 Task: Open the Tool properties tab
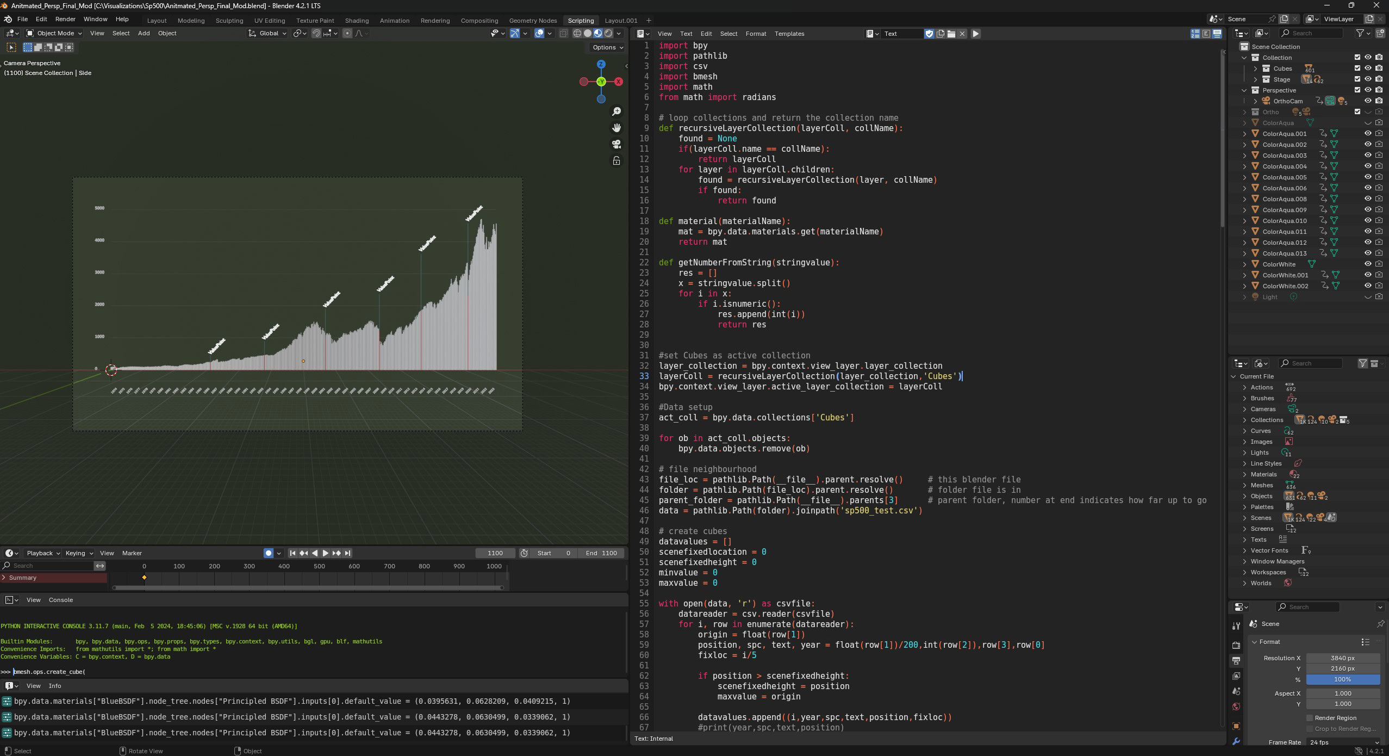pyautogui.click(x=1236, y=626)
